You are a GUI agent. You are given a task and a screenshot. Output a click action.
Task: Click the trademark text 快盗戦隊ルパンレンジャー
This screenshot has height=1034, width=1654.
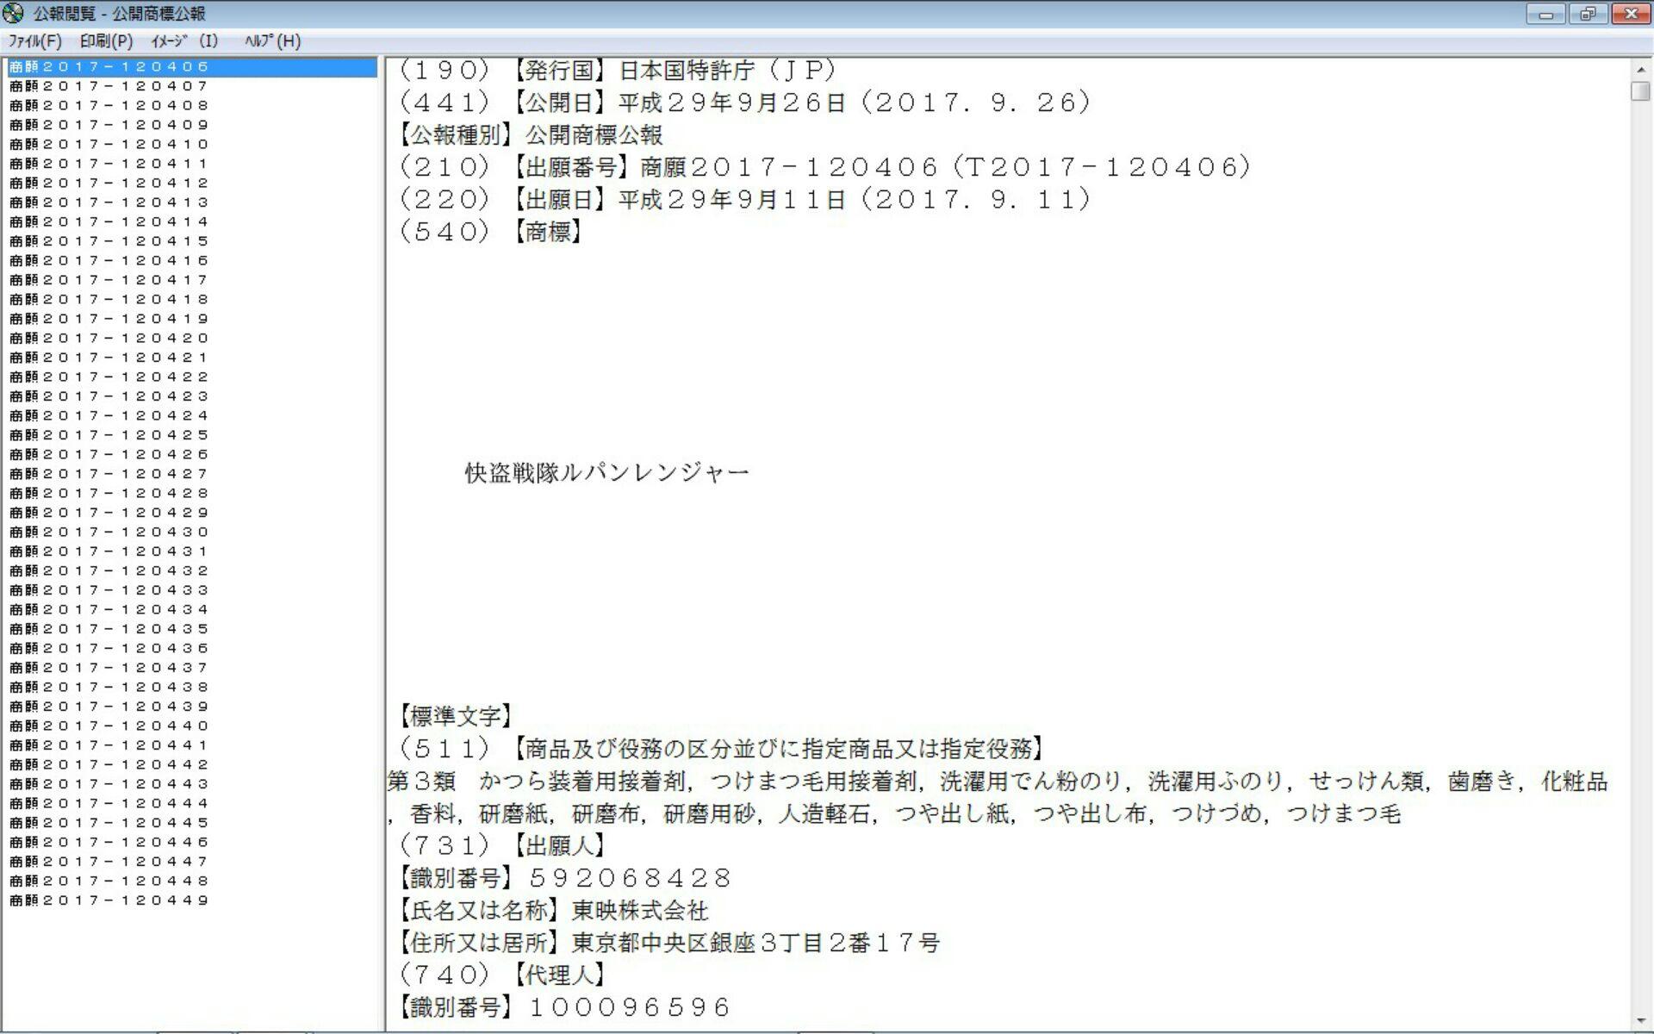tap(606, 473)
